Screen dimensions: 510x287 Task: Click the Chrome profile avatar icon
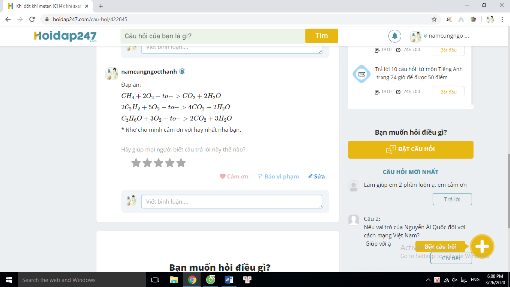(490, 19)
